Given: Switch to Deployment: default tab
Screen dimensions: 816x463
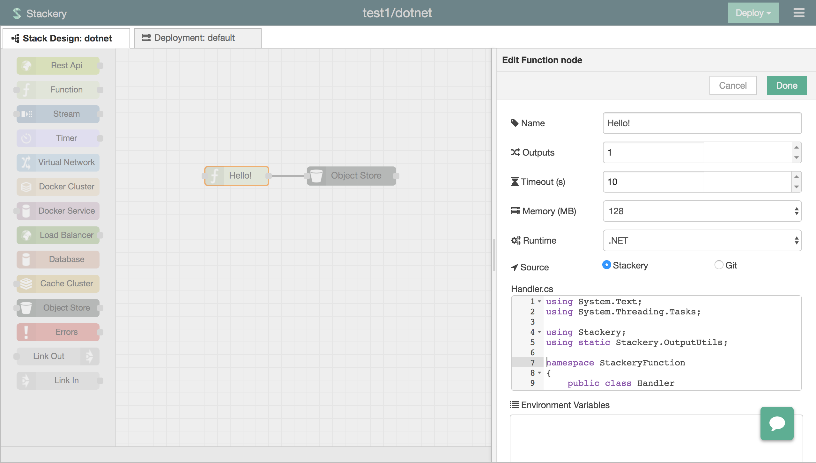Looking at the screenshot, I should coord(198,38).
